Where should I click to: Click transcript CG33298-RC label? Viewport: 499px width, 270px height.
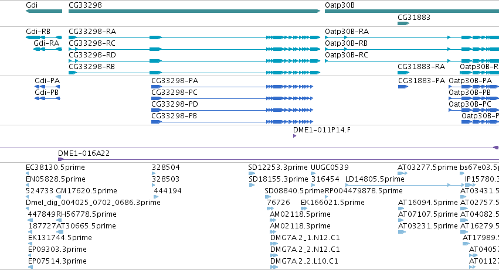tap(92, 43)
